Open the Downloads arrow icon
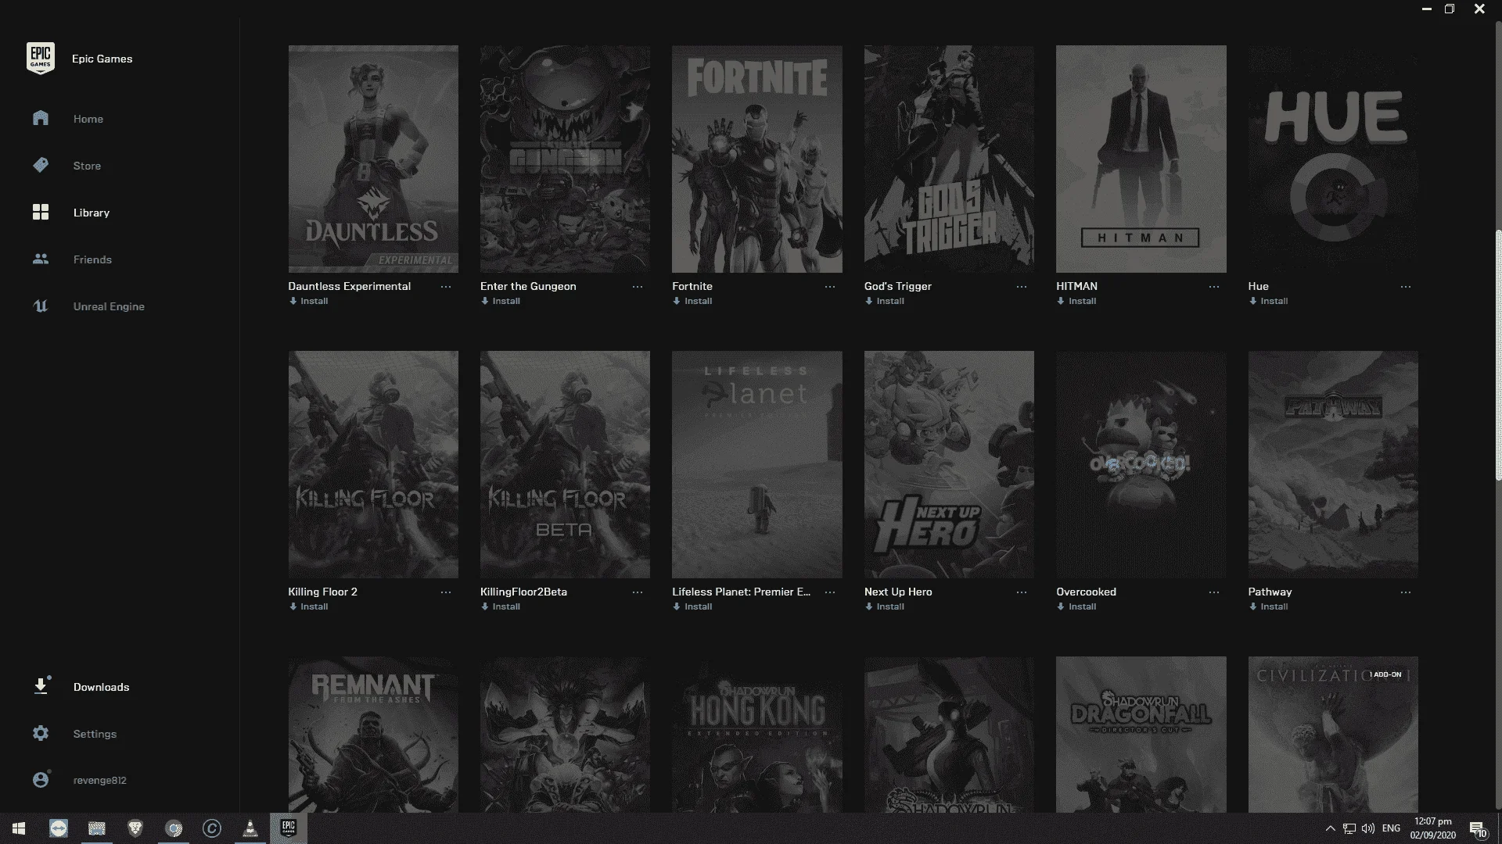 [x=41, y=686]
